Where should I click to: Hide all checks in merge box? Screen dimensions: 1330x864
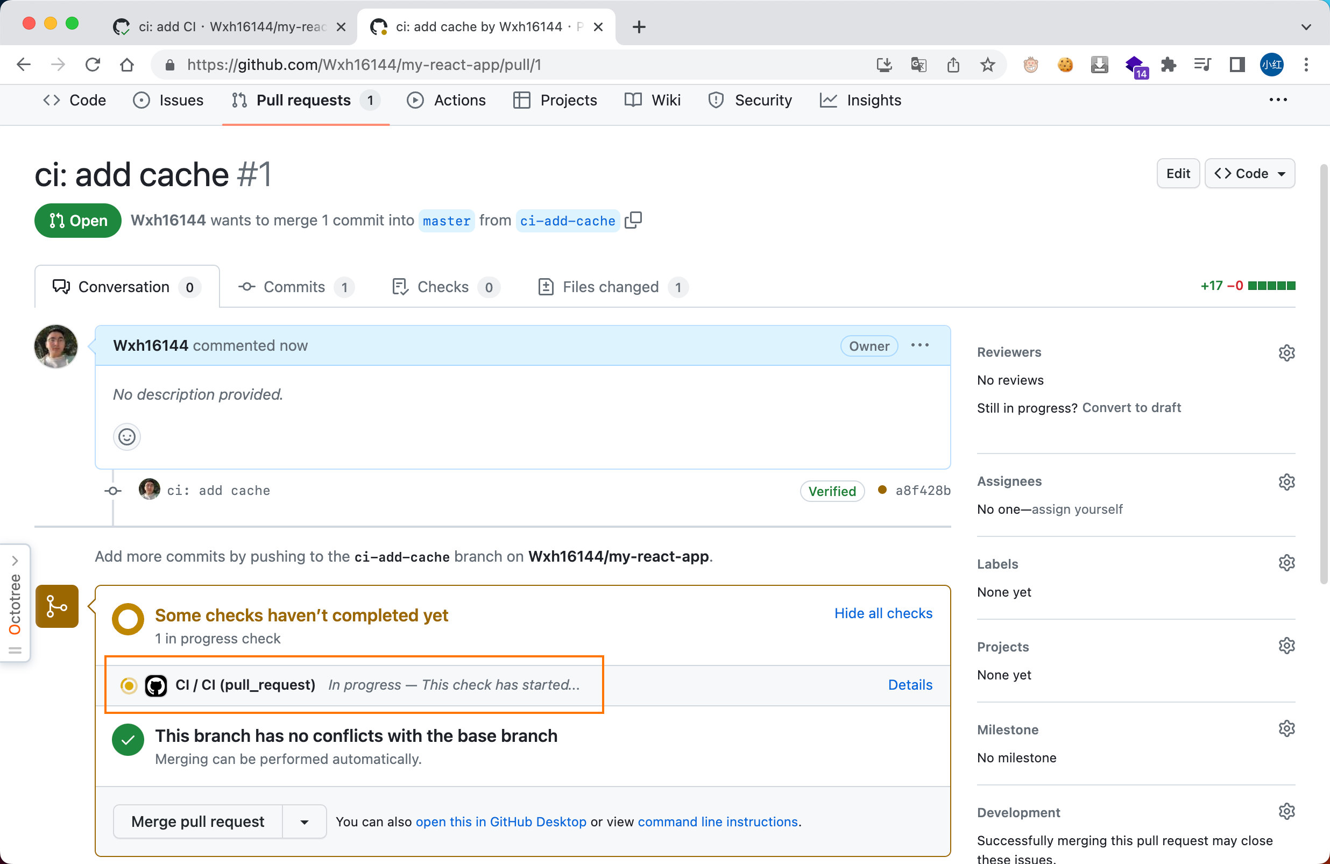coord(882,613)
